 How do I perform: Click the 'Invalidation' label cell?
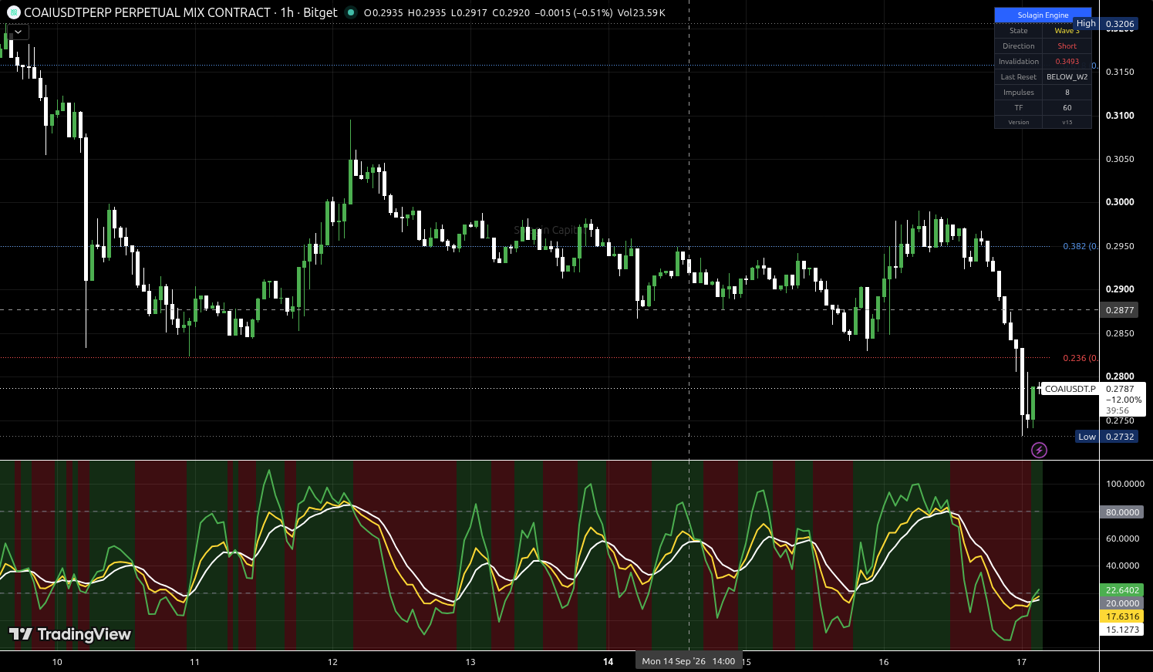(1019, 62)
